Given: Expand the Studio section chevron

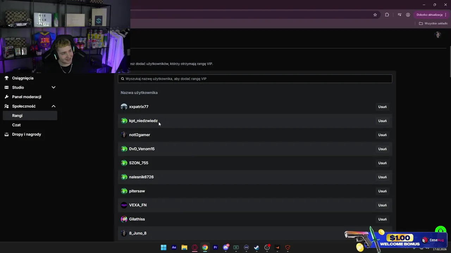Looking at the screenshot, I should coord(54,87).
